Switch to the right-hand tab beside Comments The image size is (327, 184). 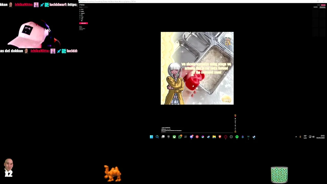[x=322, y=7]
